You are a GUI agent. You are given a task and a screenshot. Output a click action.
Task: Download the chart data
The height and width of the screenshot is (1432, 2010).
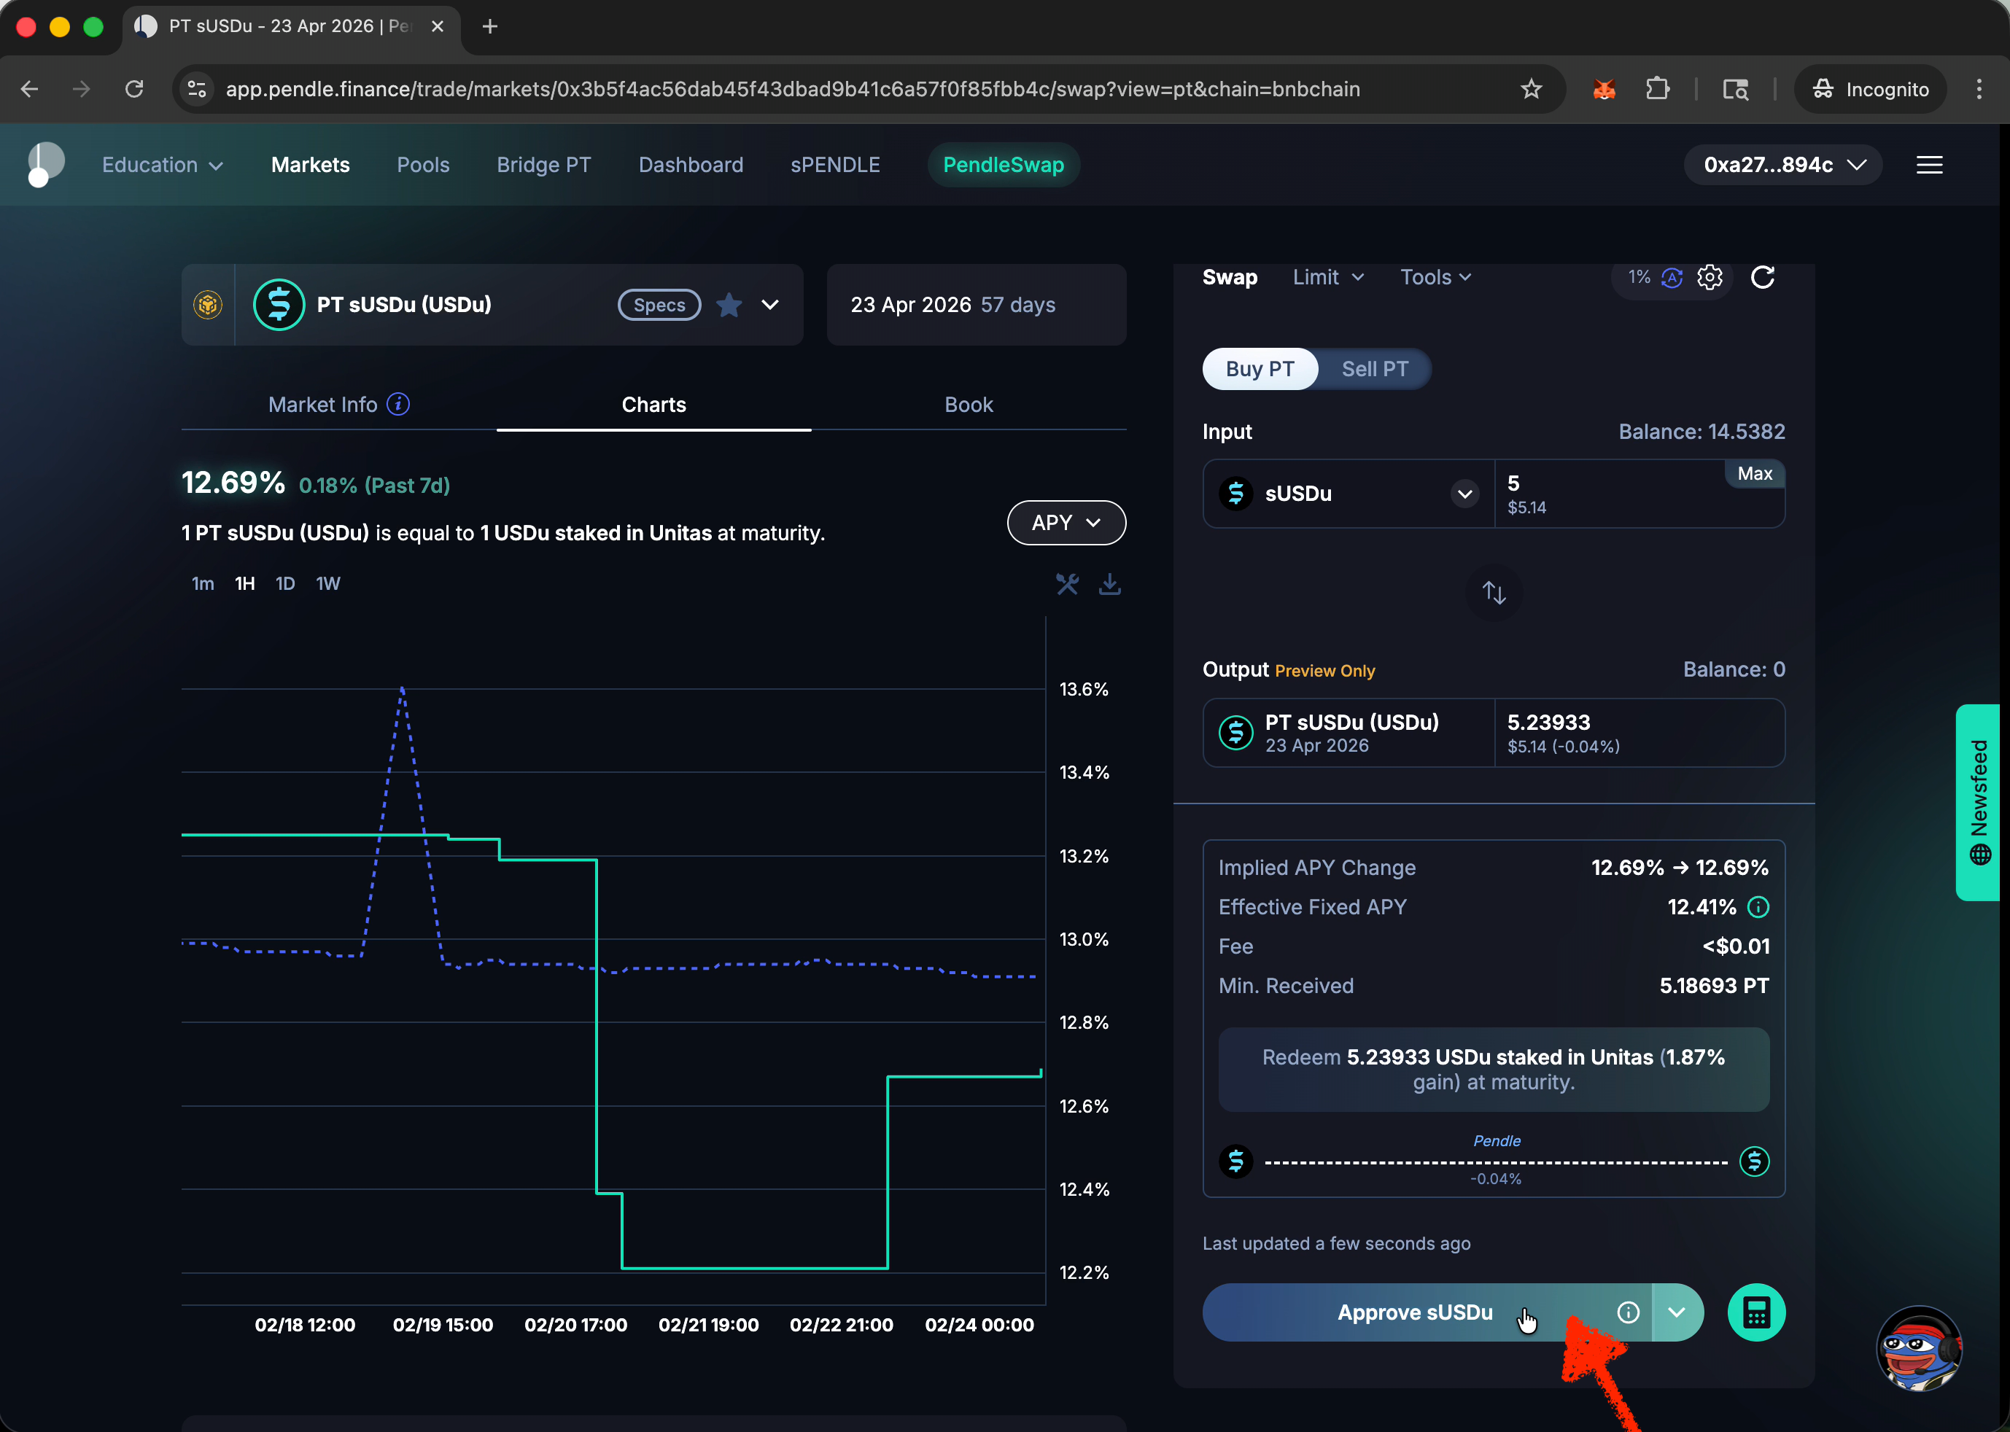click(1109, 584)
